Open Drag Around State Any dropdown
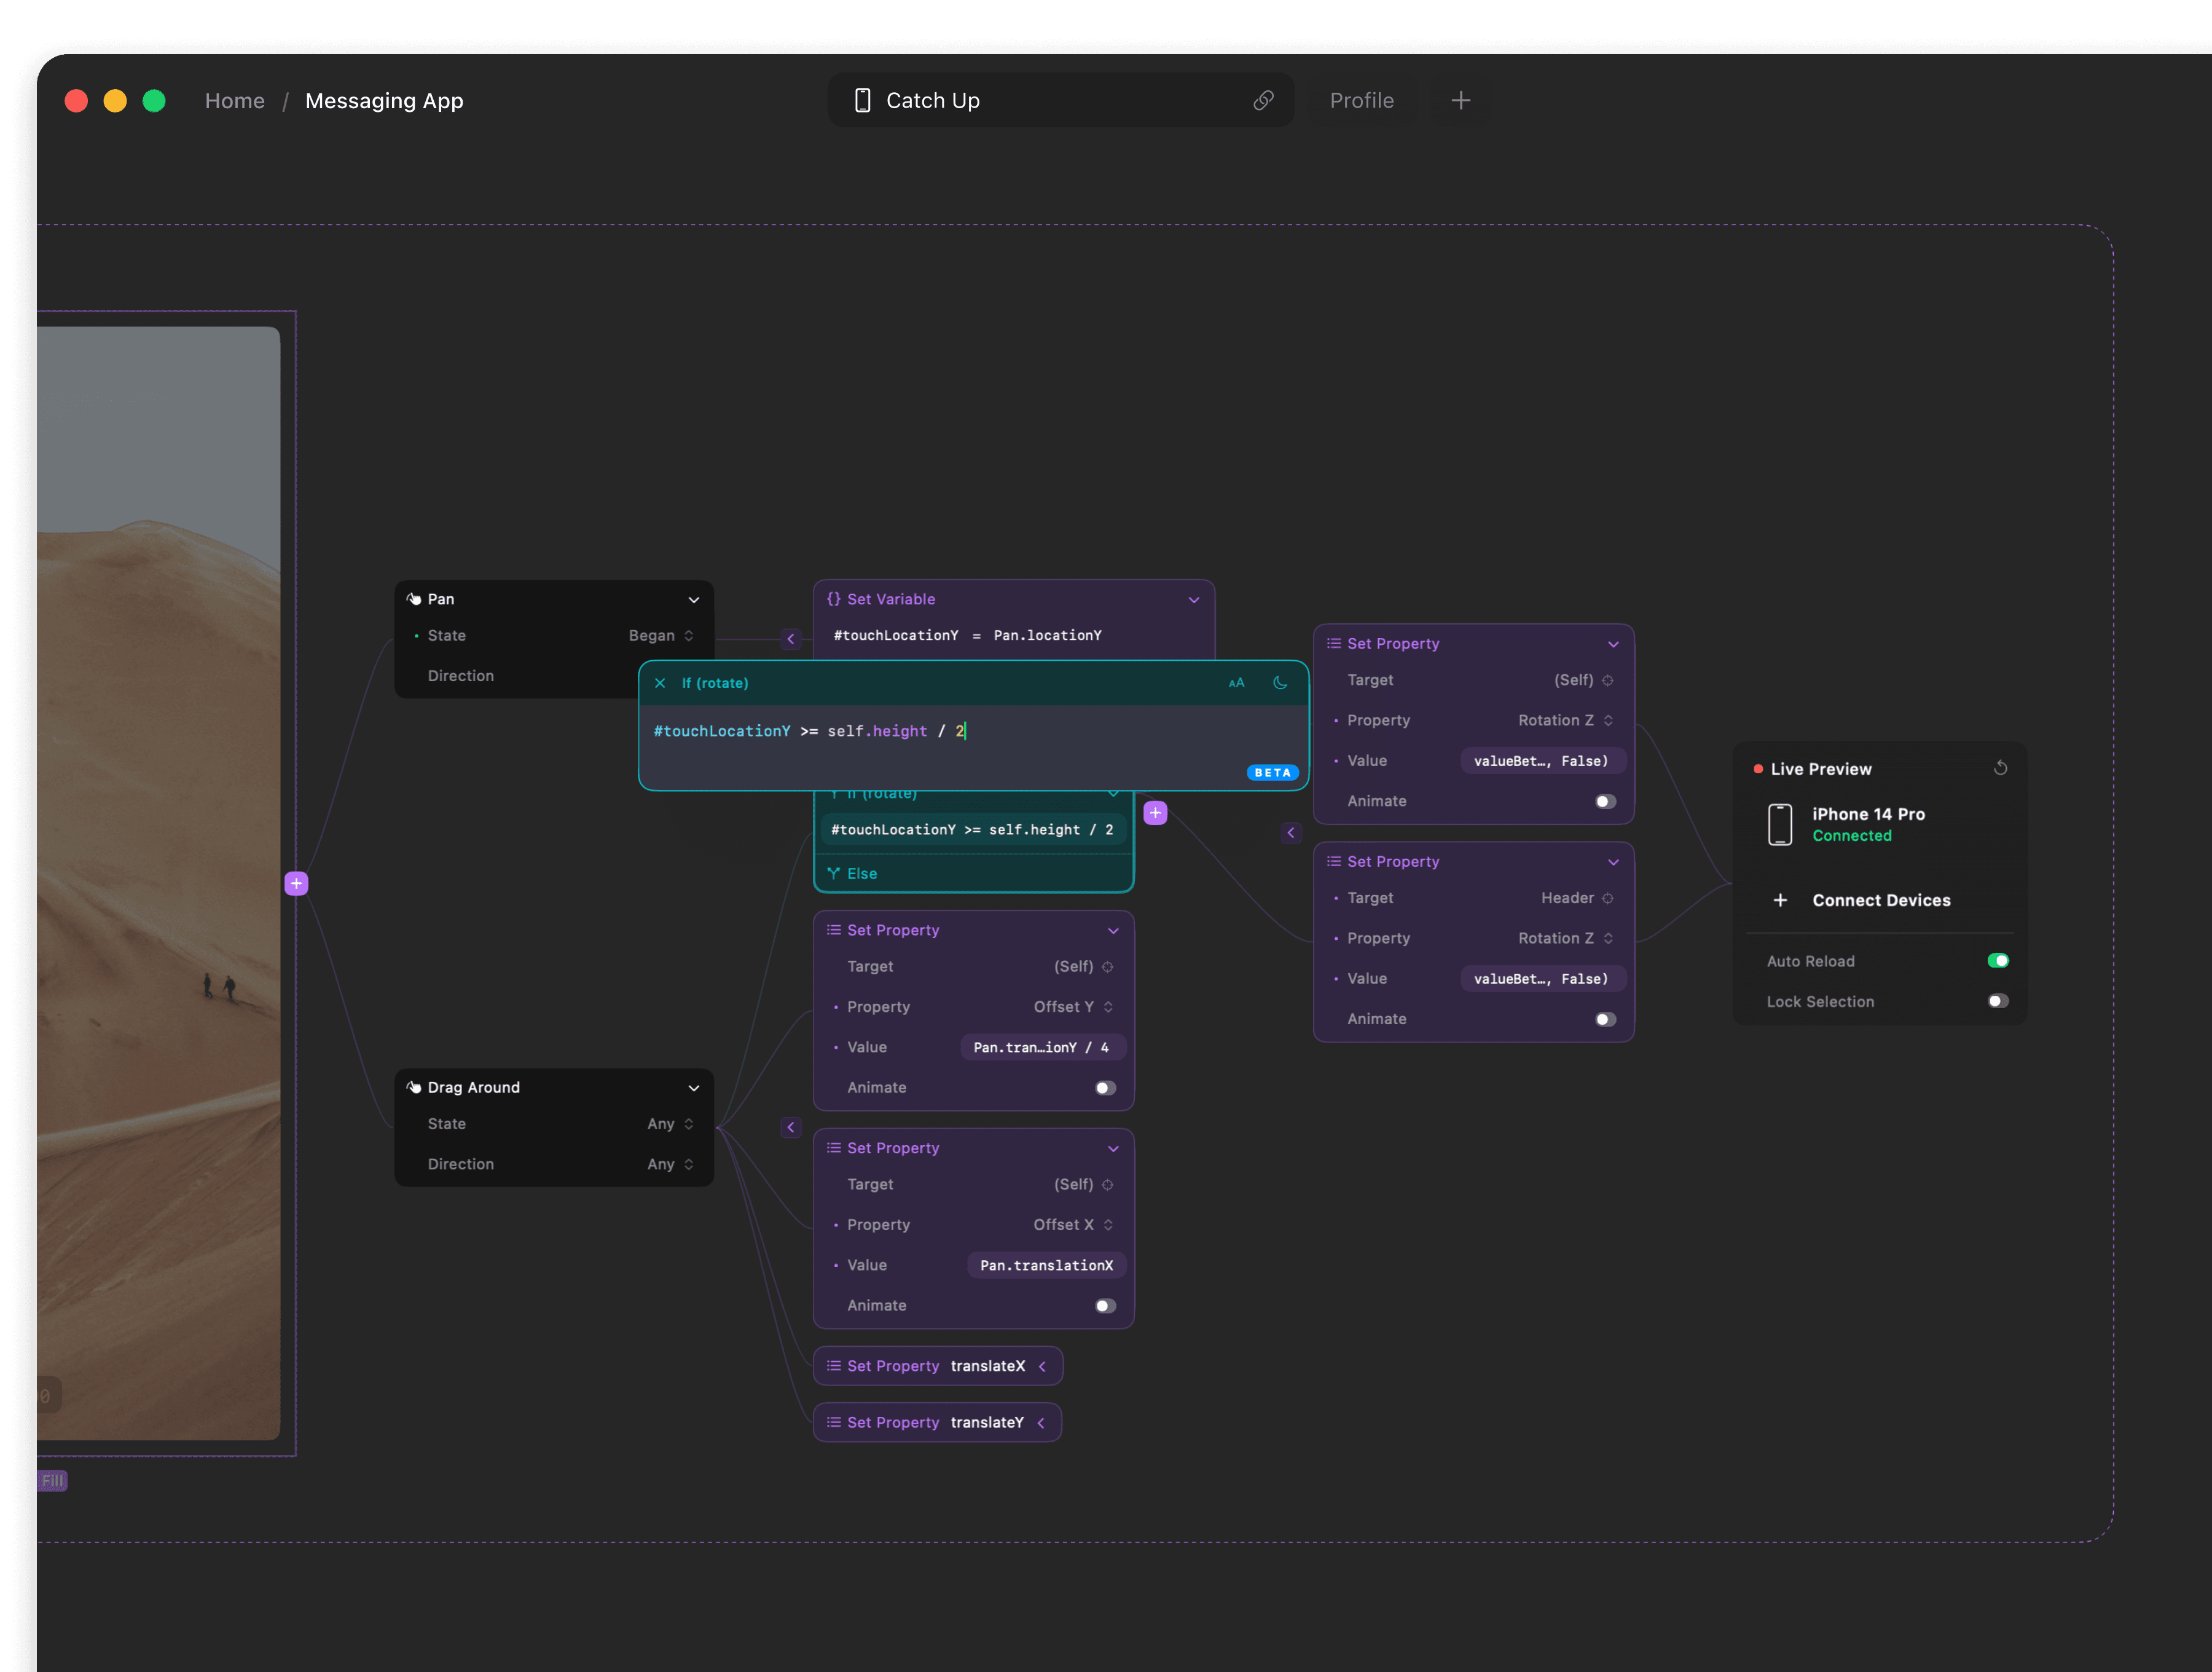 point(670,1124)
